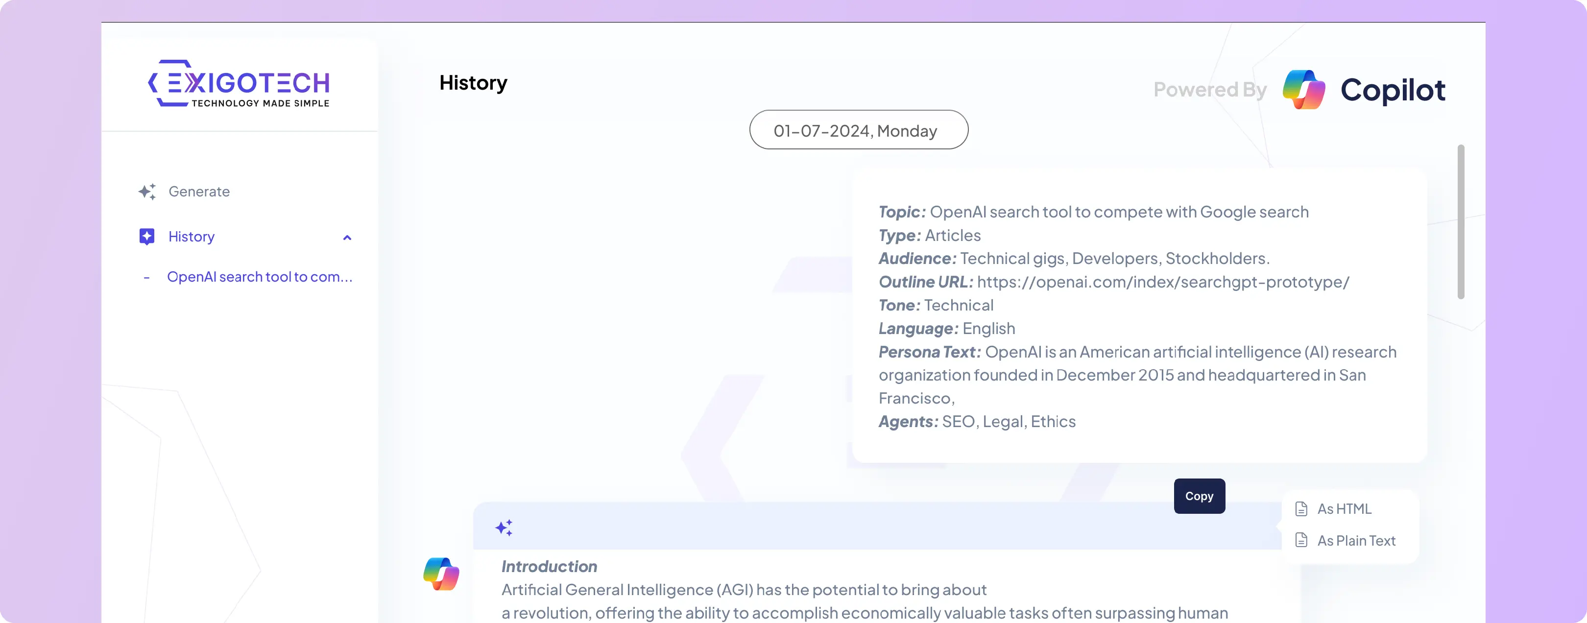Open the History menu entry
The height and width of the screenshot is (623, 1587).
point(192,236)
